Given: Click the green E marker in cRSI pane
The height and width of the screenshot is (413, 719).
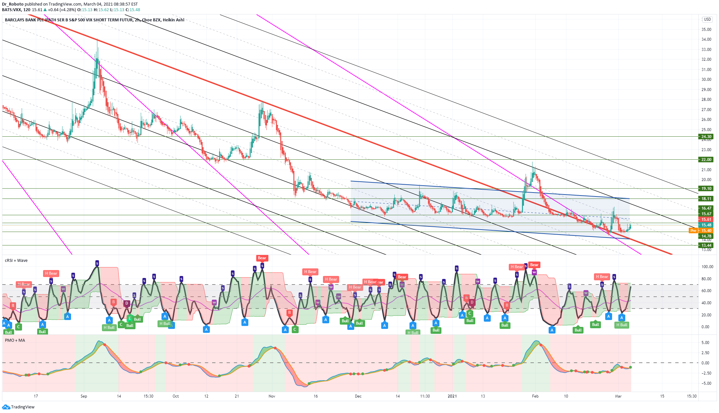Looking at the screenshot, I should pos(130,318).
